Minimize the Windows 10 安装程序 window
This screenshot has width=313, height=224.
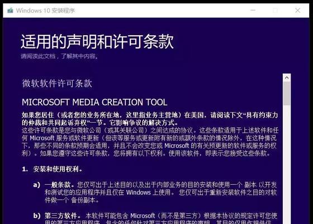point(253,10)
